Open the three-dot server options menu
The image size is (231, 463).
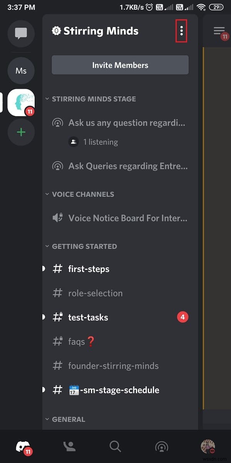pos(181,31)
